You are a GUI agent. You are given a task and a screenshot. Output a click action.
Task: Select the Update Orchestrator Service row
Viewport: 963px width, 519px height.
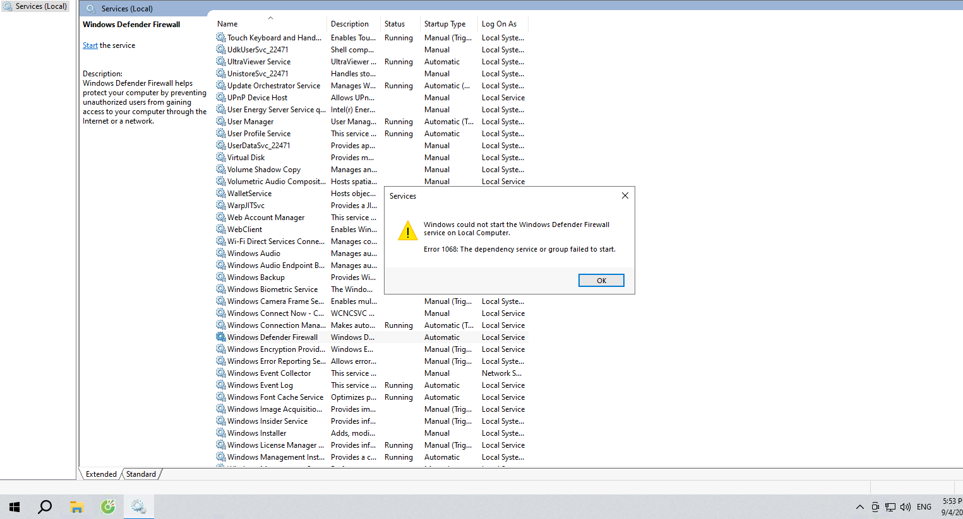point(371,86)
